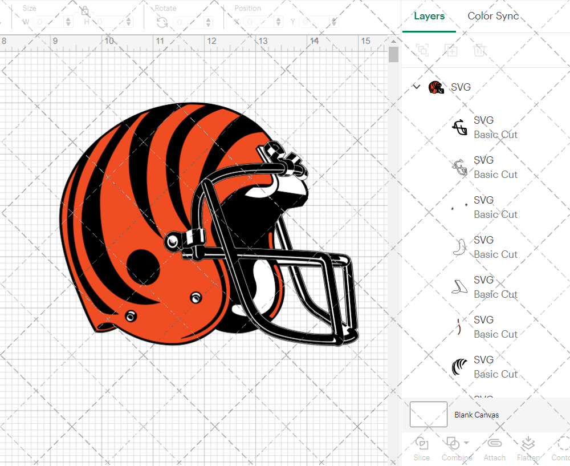The height and width of the screenshot is (466, 570).
Task: Select the brown curved line layer thumbnail
Action: click(x=459, y=327)
